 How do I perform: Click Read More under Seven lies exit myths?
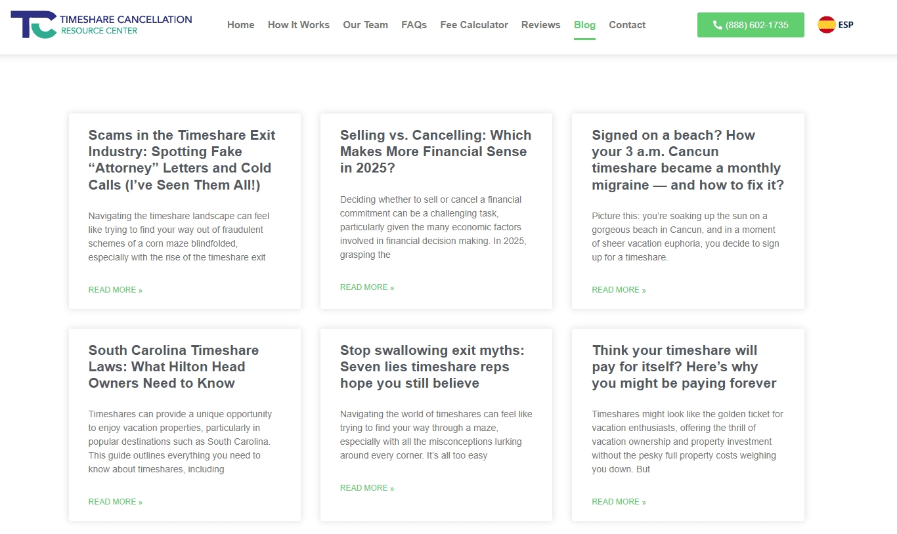(x=367, y=488)
